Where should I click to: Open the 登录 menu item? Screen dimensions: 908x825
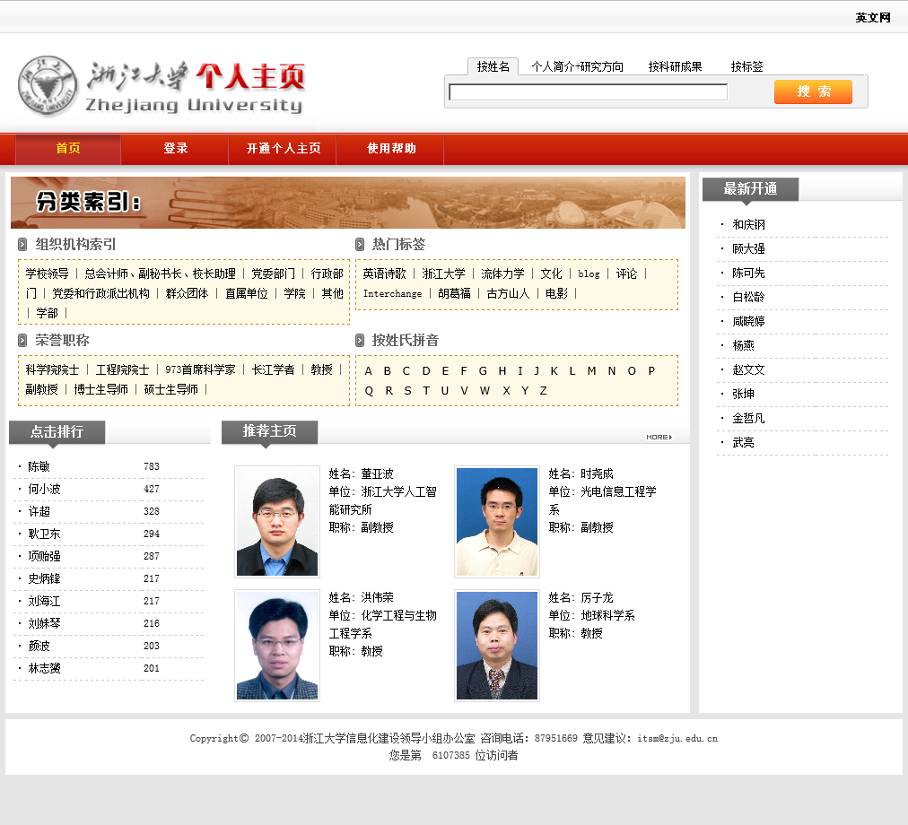coord(176,149)
